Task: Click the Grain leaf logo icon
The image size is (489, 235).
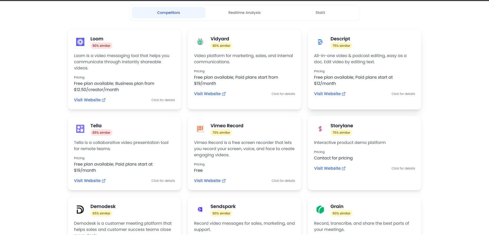Action: click(x=320, y=210)
